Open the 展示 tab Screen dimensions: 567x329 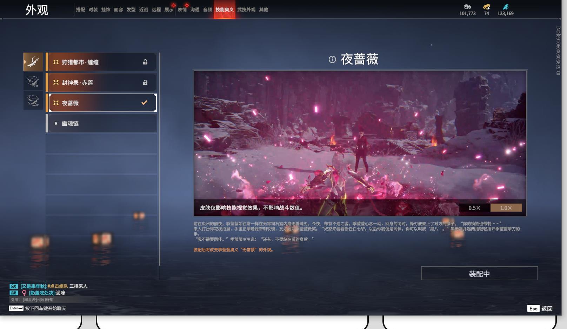pyautogui.click(x=169, y=9)
